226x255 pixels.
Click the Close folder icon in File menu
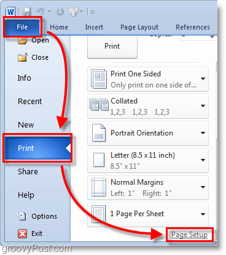[x=23, y=57]
